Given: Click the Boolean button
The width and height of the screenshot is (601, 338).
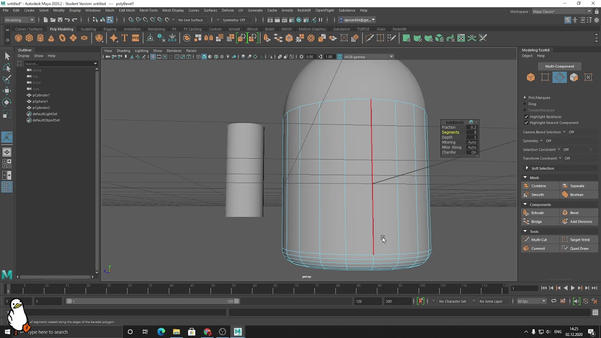Looking at the screenshot, I should tap(579, 194).
